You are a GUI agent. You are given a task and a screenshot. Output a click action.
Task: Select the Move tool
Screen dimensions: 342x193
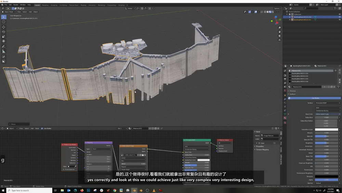point(4,27)
